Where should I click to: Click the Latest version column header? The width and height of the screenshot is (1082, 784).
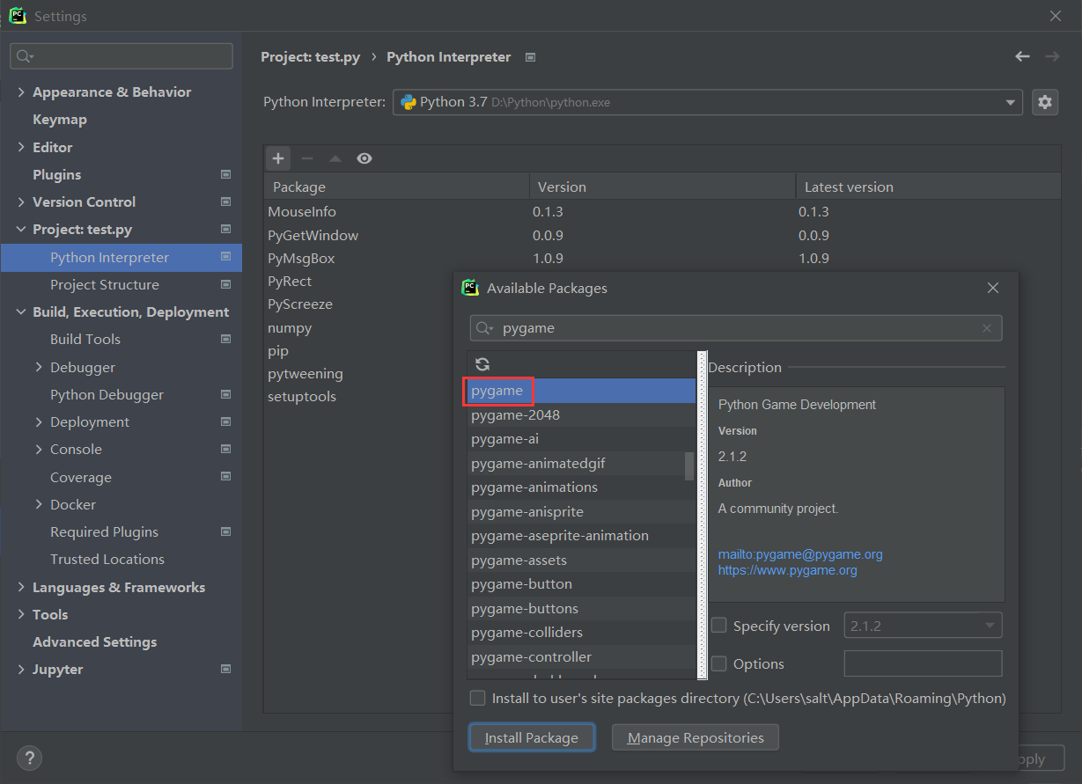tap(928, 187)
